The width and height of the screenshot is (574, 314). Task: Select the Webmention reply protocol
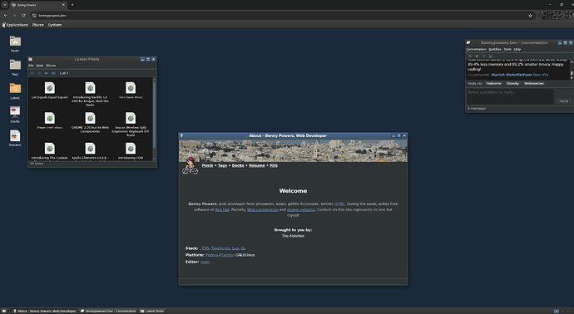(x=534, y=83)
